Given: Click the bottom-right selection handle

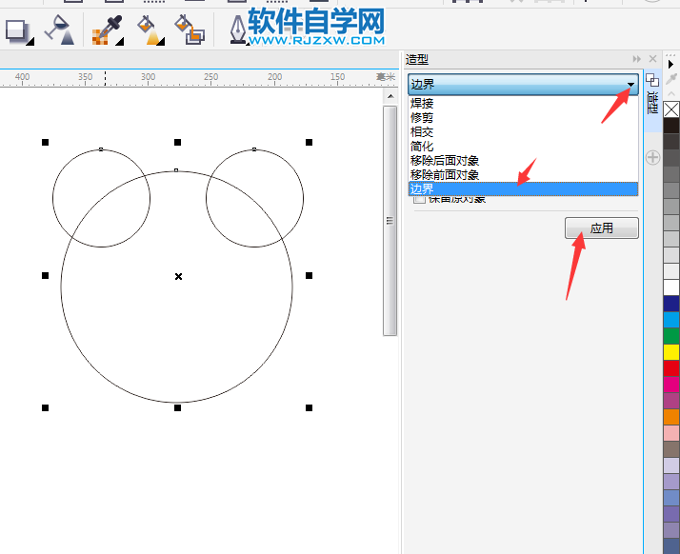Looking at the screenshot, I should (x=309, y=408).
